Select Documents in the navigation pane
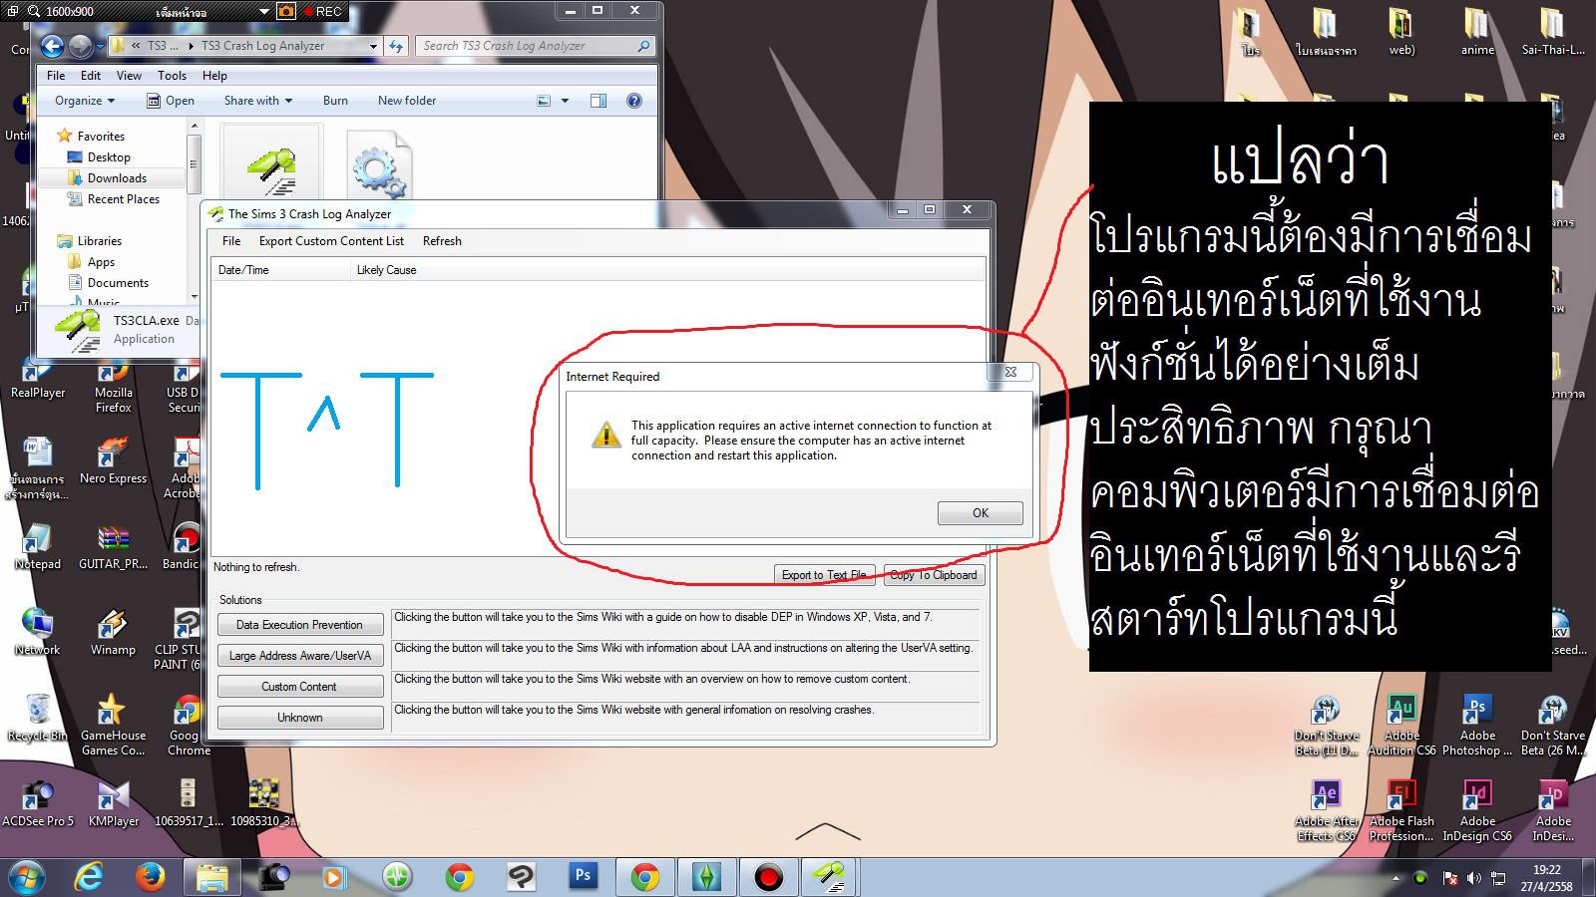The height and width of the screenshot is (897, 1596). (118, 283)
